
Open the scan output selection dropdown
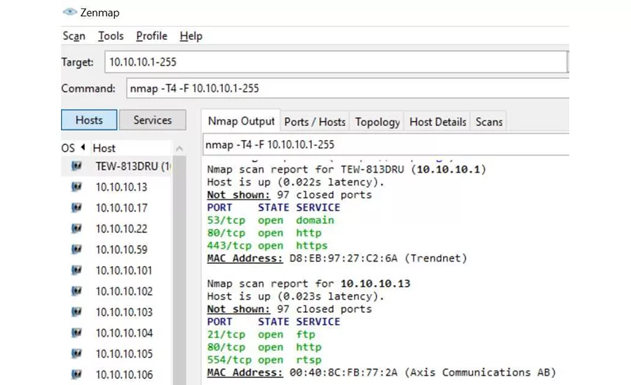[x=386, y=145]
